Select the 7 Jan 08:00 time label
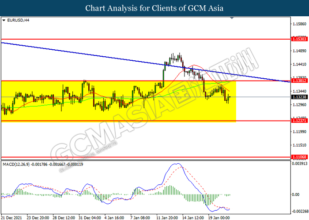Screen dimensions: 309x220 pos(140,218)
